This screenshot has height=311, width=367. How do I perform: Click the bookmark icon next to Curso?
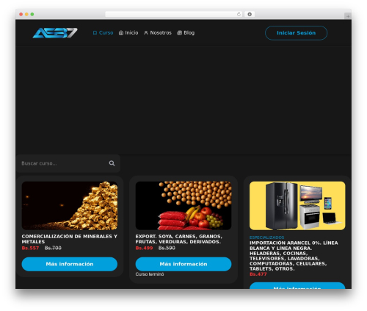95,33
